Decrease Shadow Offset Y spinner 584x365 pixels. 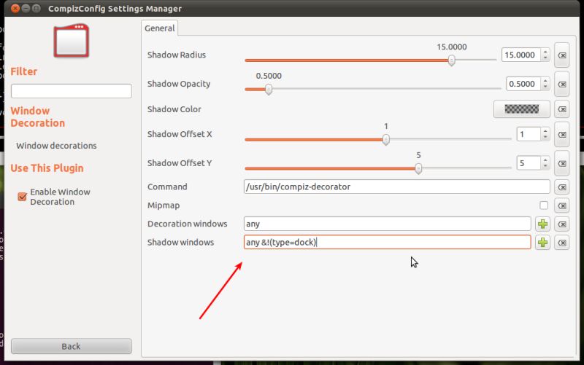coord(545,166)
